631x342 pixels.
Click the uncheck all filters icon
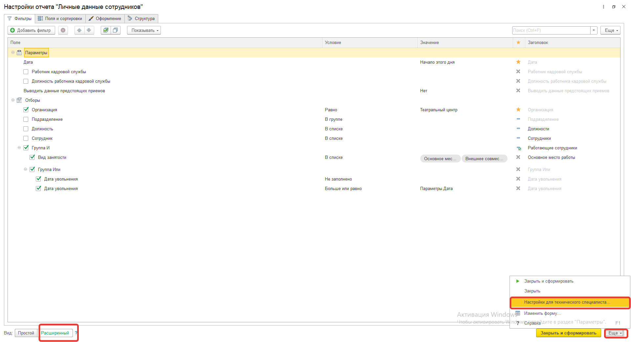coord(115,30)
